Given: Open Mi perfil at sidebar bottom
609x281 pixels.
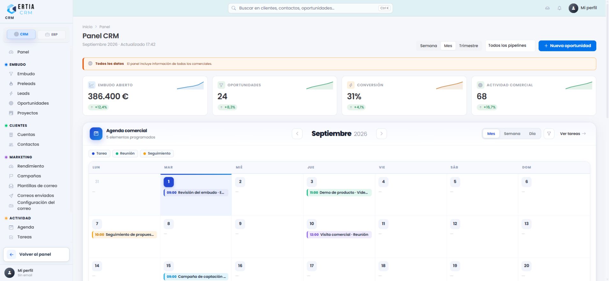Looking at the screenshot, I should click(36, 273).
